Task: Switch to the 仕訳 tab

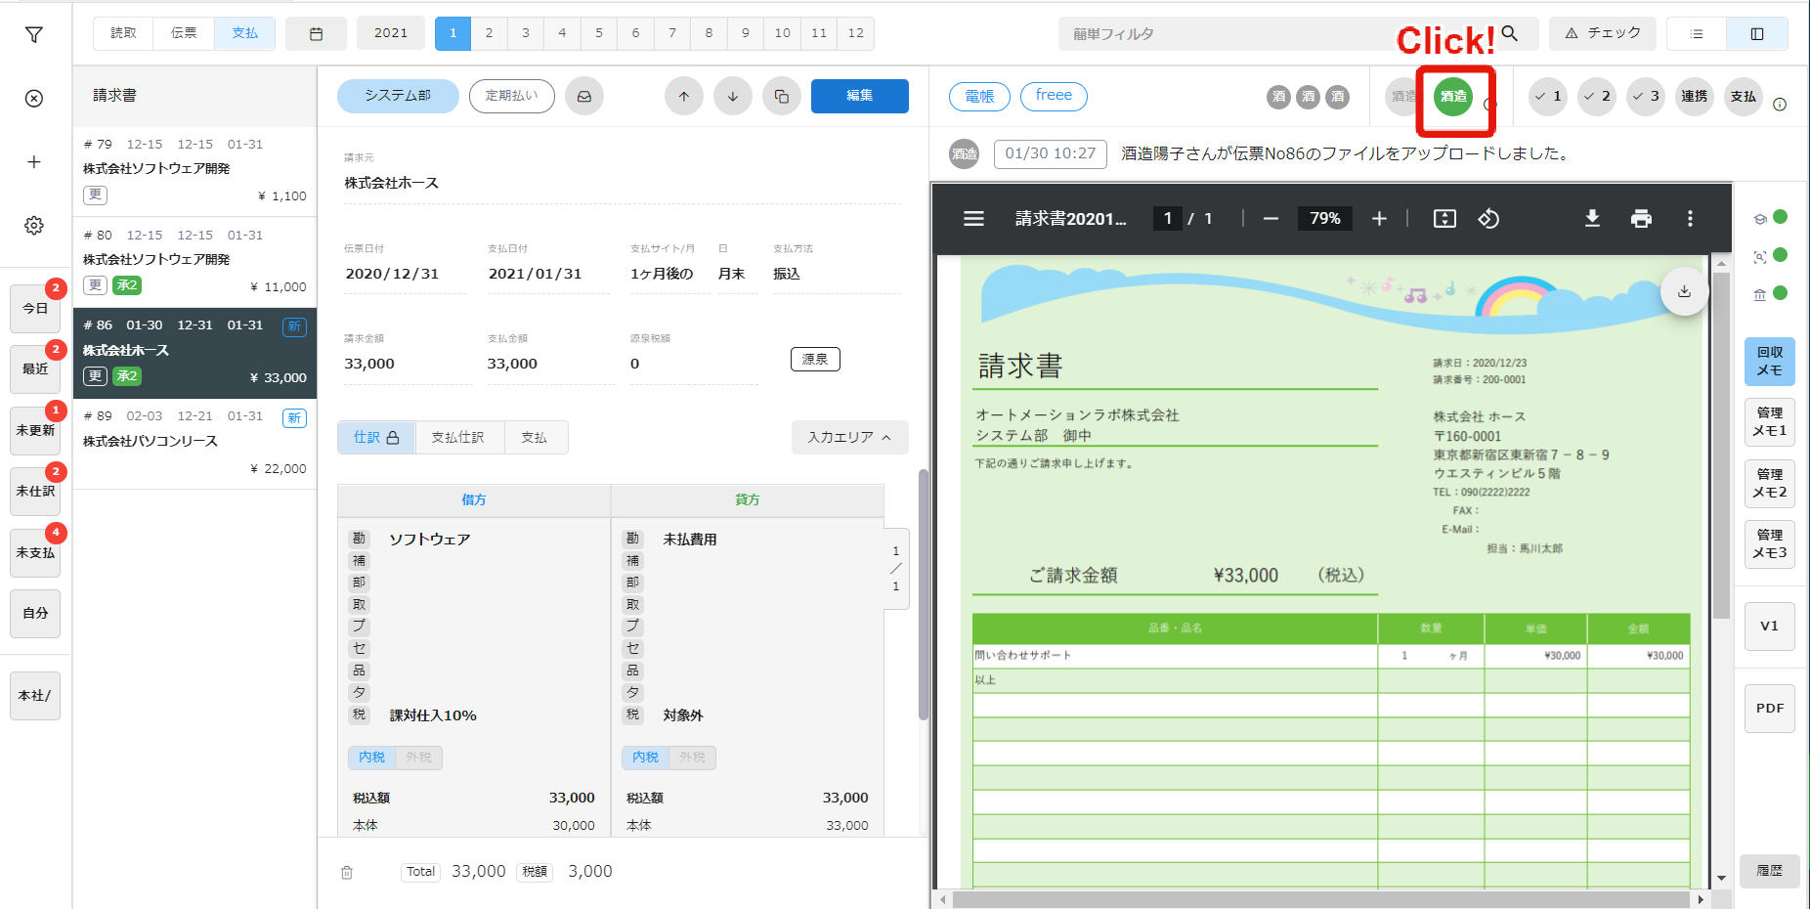Action: pyautogui.click(x=376, y=438)
